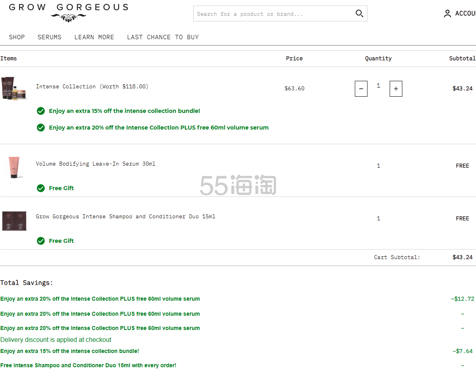This screenshot has width=476, height=370.
Task: Click the ACCOUNT label text
Action: click(x=465, y=13)
